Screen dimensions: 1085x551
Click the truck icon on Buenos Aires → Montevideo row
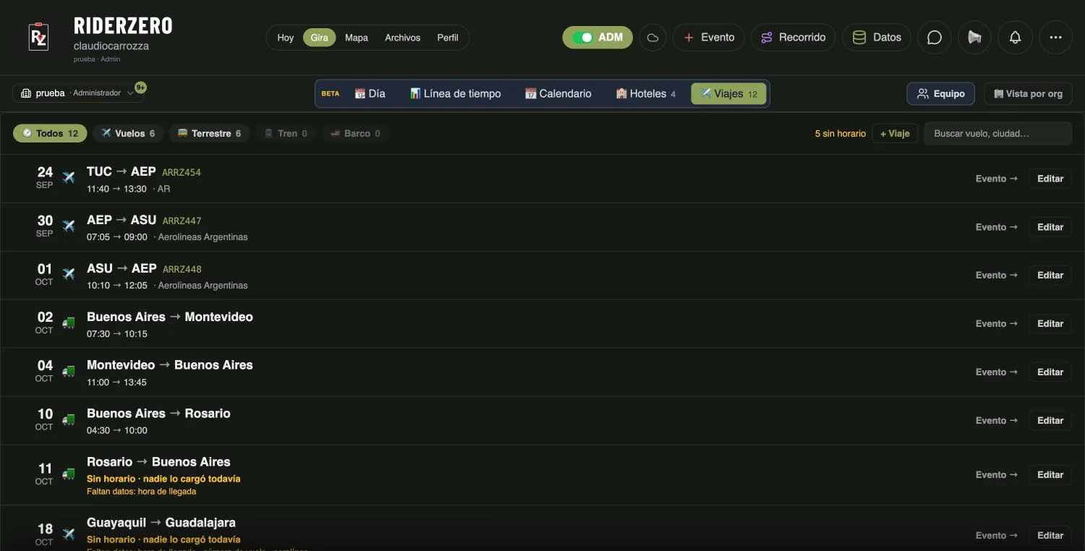[69, 323]
